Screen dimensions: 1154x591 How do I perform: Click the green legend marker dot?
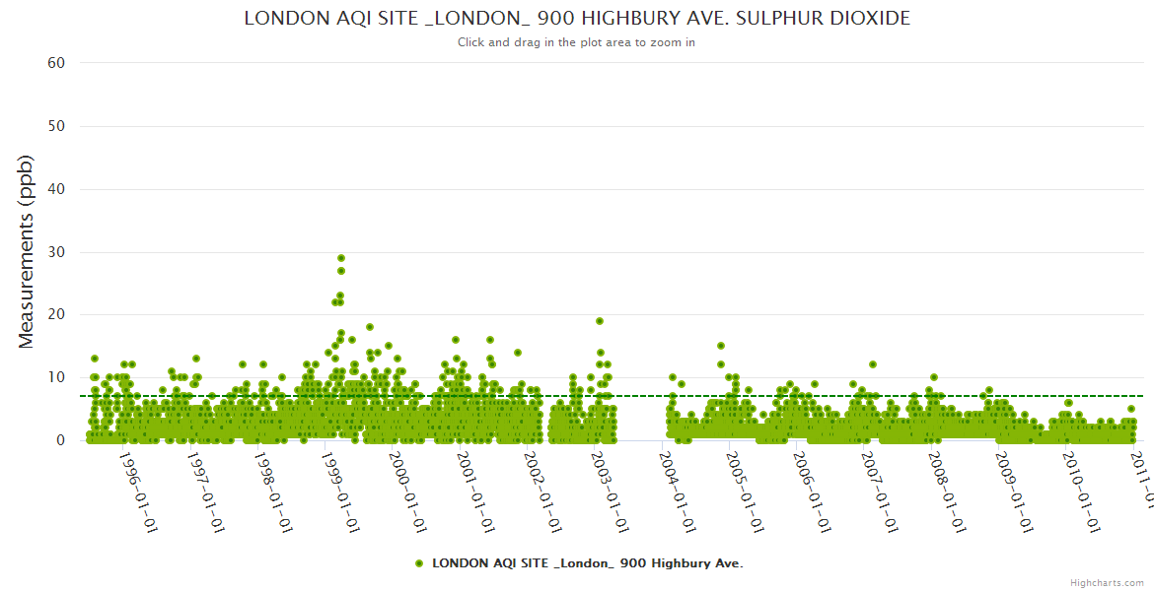419,563
